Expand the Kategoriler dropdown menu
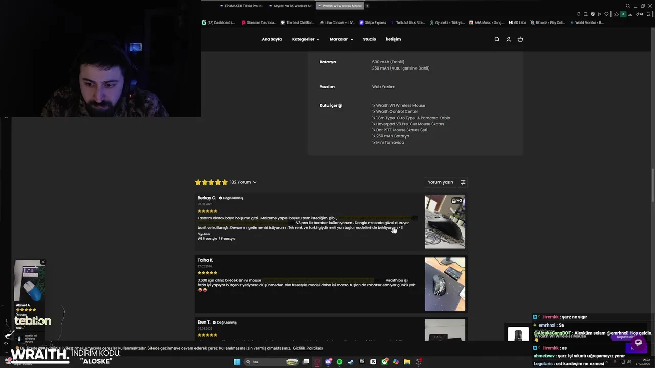This screenshot has width=655, height=368. coord(305,39)
